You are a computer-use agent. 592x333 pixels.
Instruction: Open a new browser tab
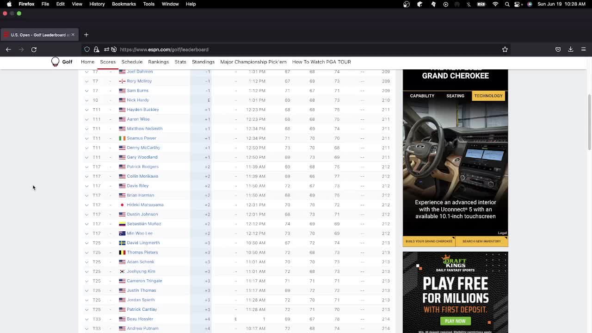(x=86, y=35)
